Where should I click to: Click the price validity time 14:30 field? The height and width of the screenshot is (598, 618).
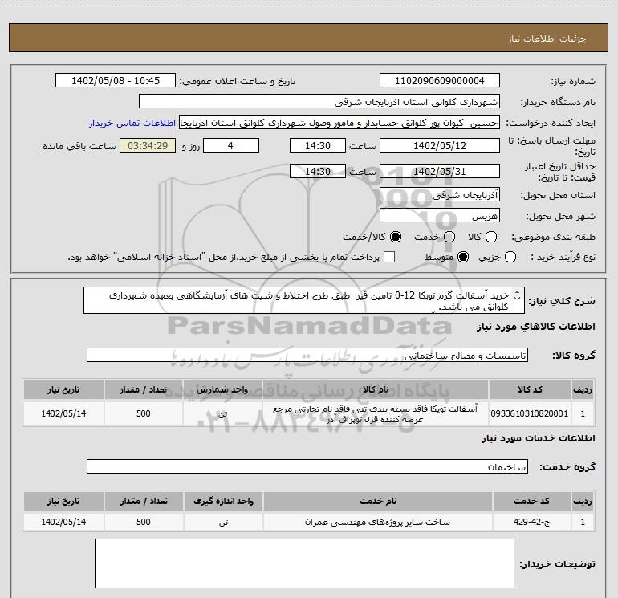(318, 171)
